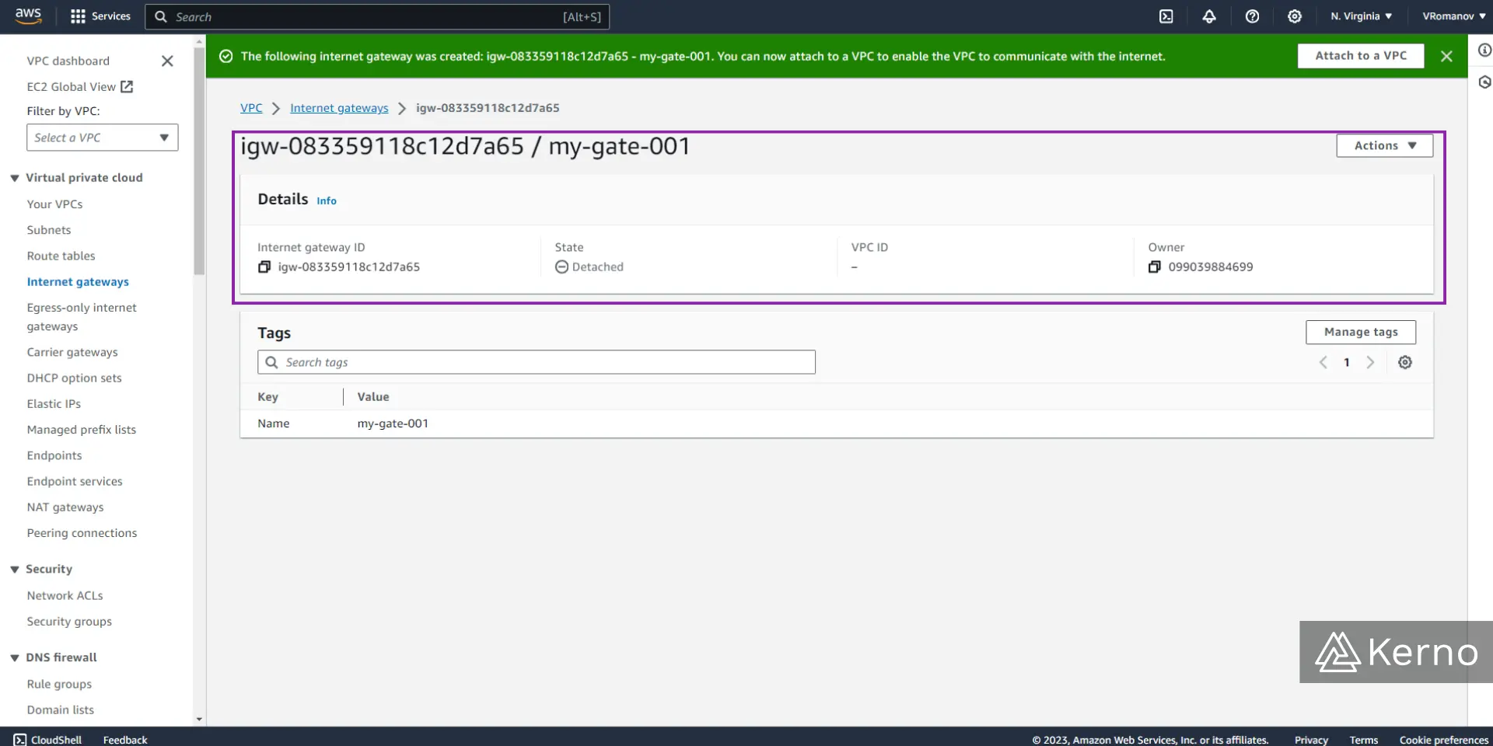Viewport: 1493px width, 746px height.
Task: Click sidebar scrollbar down arrow
Action: click(199, 720)
